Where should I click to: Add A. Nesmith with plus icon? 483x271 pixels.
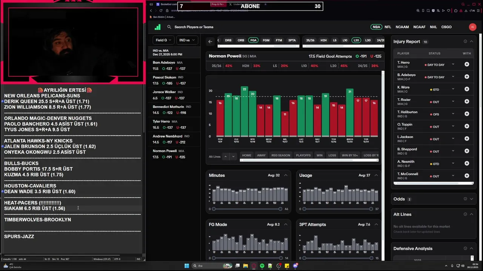click(x=467, y=164)
